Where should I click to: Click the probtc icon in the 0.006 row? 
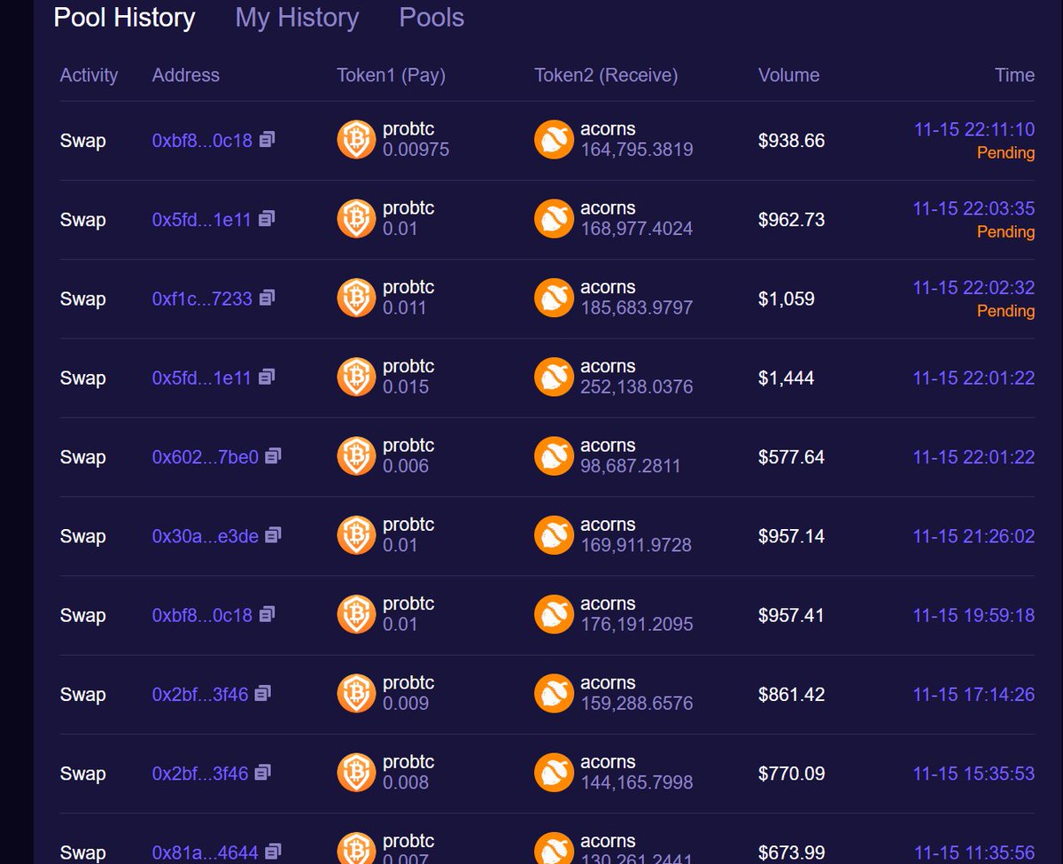356,456
